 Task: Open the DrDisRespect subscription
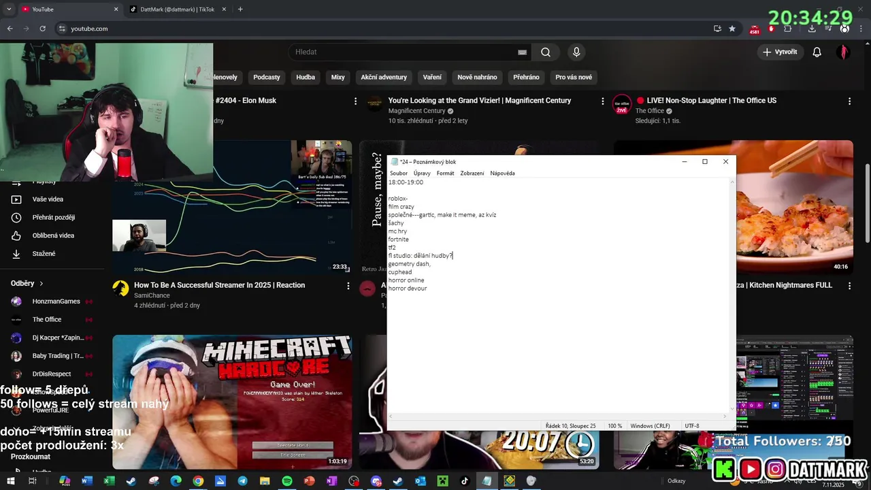tap(52, 374)
